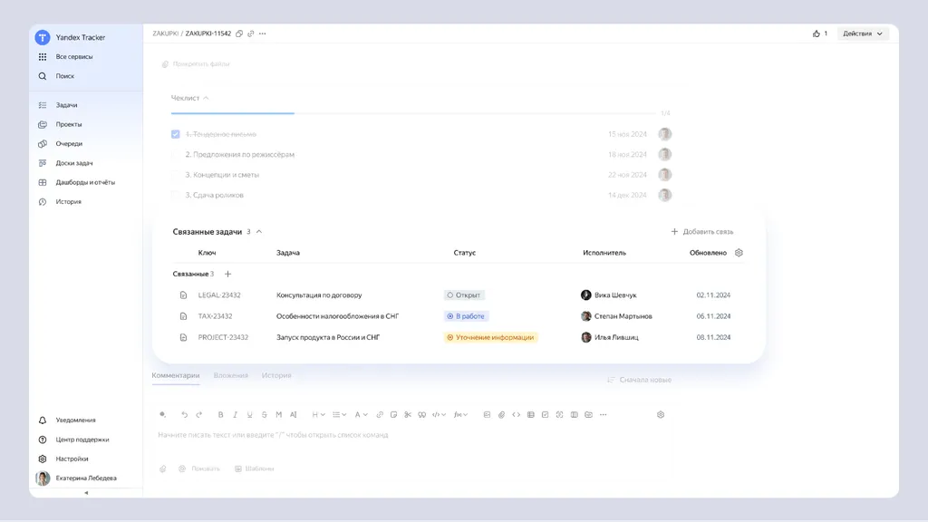Collapse the Чеклист section chevron
928x522 pixels.
click(x=206, y=98)
